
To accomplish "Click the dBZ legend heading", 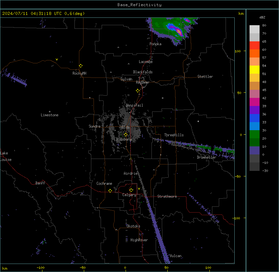I will tap(262, 17).
